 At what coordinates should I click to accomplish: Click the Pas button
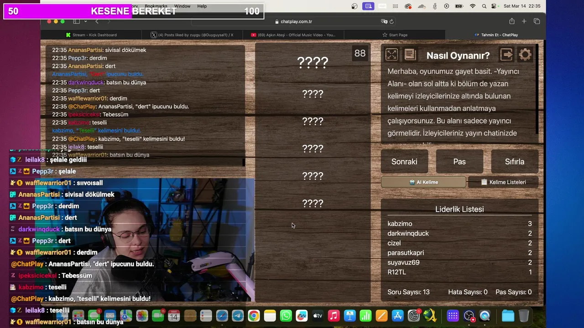click(x=459, y=161)
